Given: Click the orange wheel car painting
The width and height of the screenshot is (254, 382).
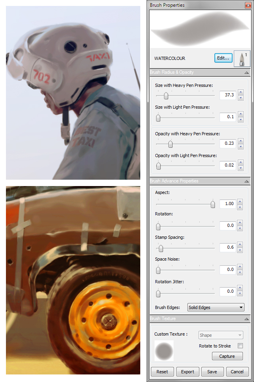Looking at the screenshot, I should point(73,280).
